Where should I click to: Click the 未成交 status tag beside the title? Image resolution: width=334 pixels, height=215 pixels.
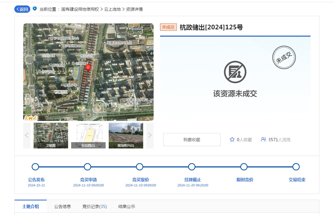[x=168, y=27]
